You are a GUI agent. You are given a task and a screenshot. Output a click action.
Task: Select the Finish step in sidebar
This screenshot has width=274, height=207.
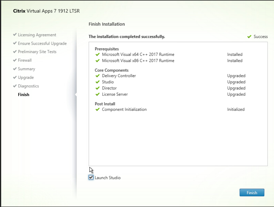[x=24, y=94]
